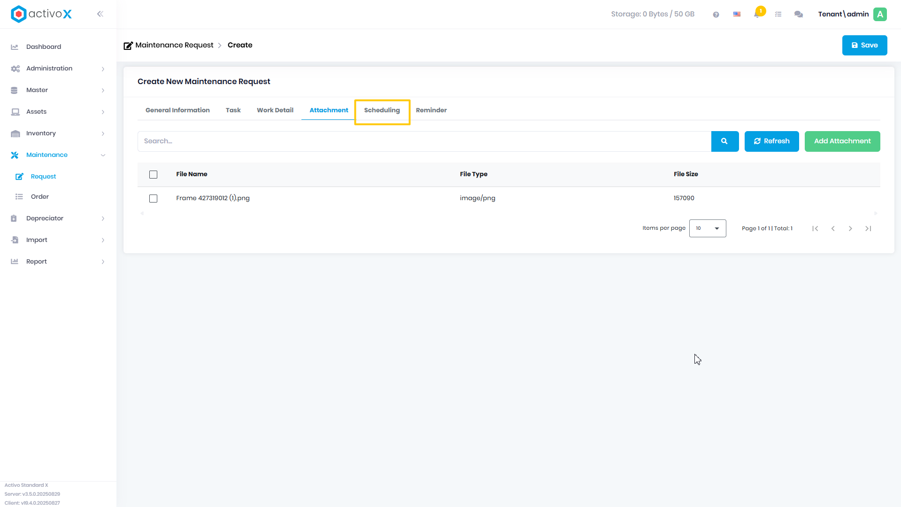
Task: Switch to the Work Detail tab
Action: click(x=275, y=110)
